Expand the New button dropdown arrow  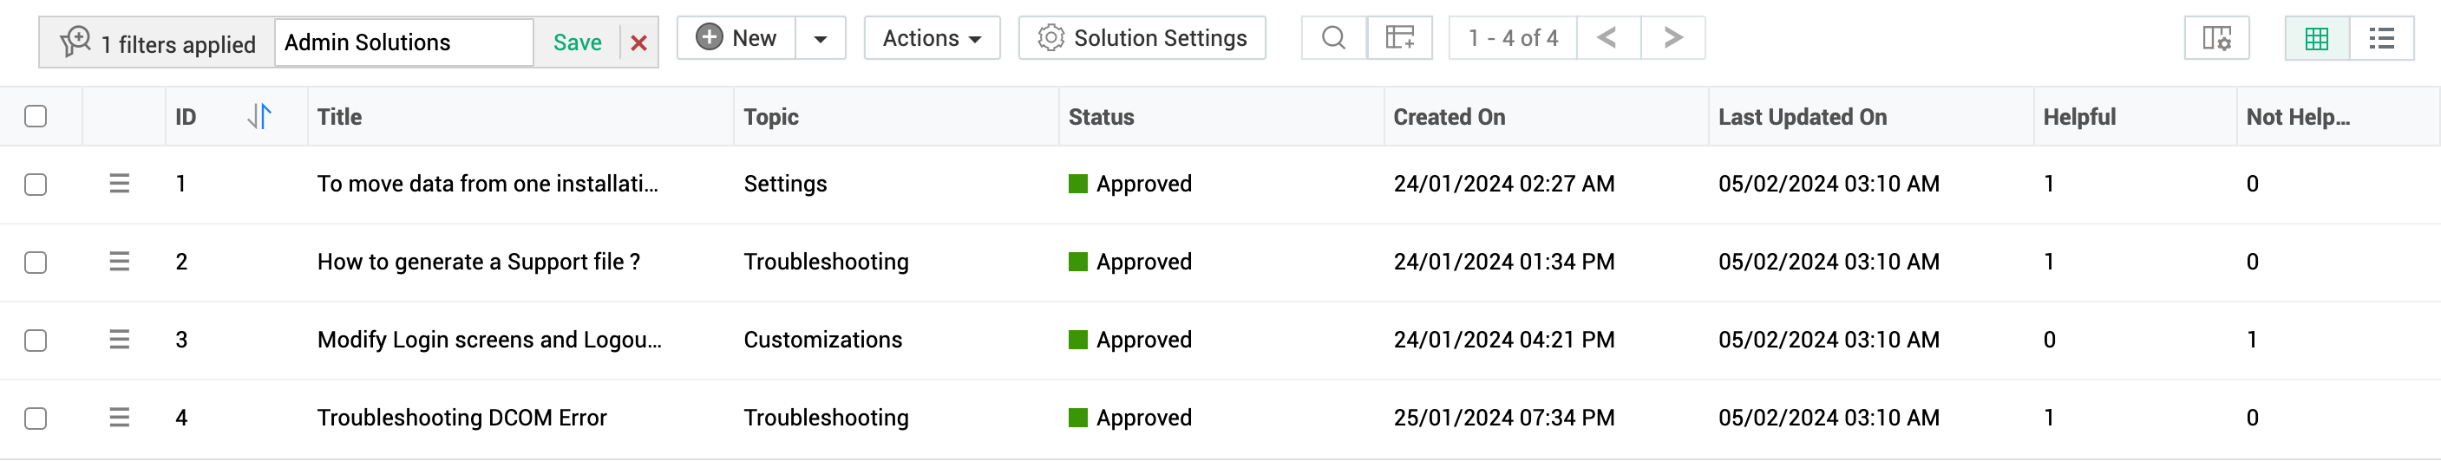(x=820, y=39)
